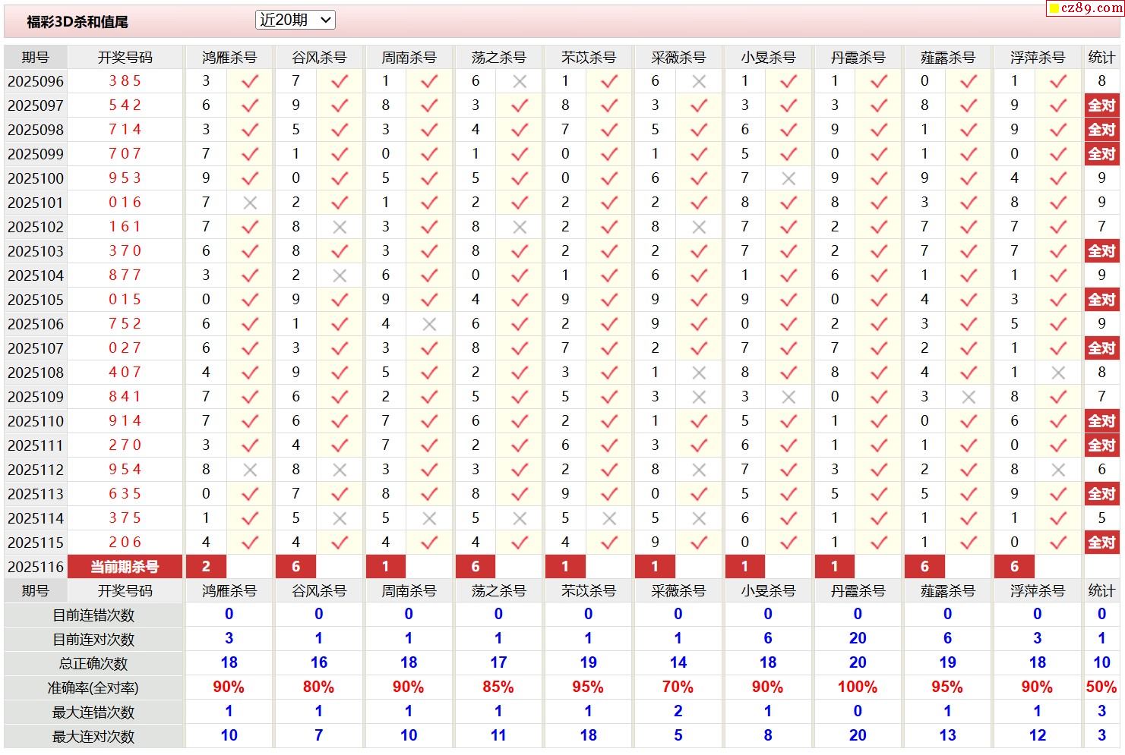Viewport: 1125px width, 755px height.
Task: Click 采薇 accuracy value 70%
Action: tap(678, 687)
